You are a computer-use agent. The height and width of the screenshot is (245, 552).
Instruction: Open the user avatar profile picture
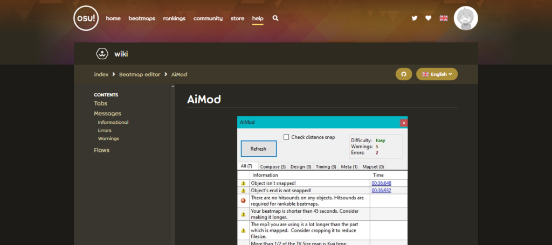466,18
